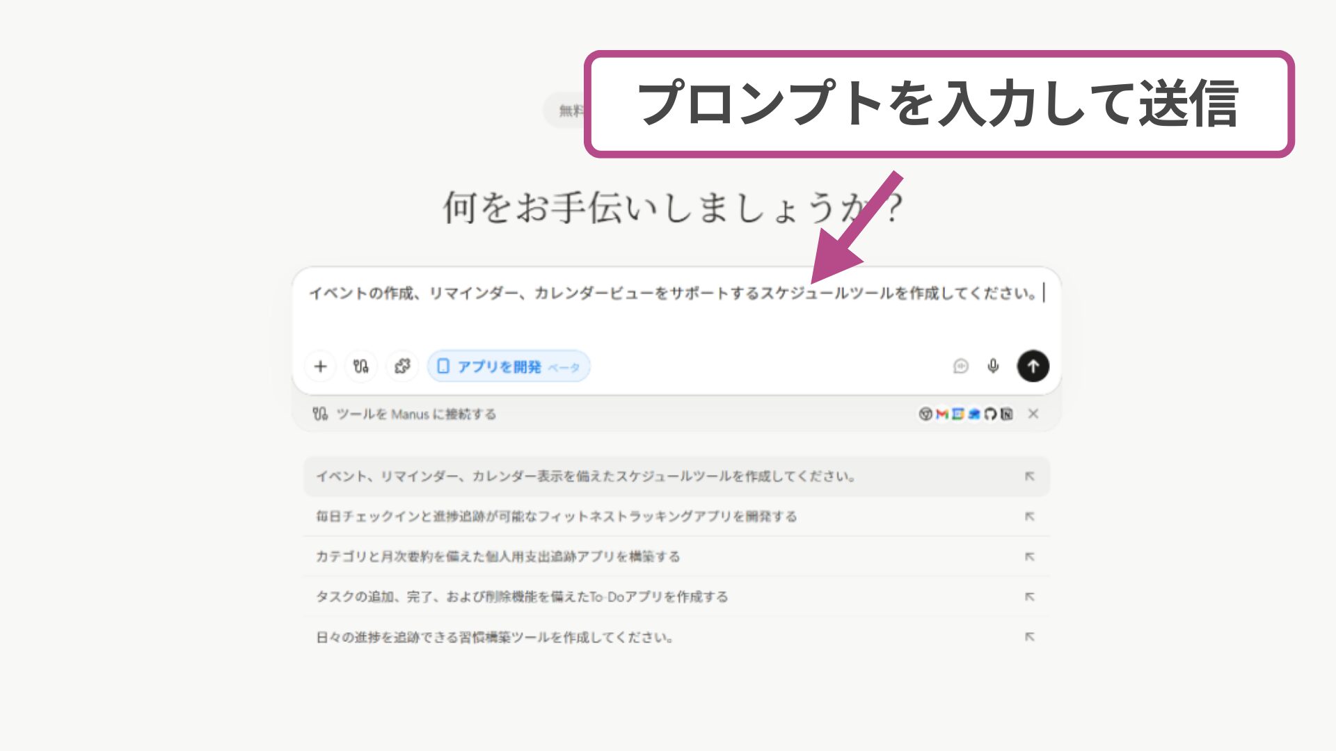Connect Notion to Manus
Screen dimensions: 1336x751
1007,414
